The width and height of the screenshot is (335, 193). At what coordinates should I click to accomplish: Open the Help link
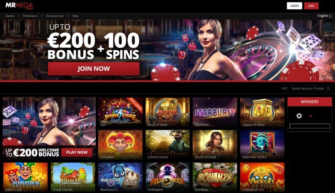pyautogui.click(x=75, y=16)
